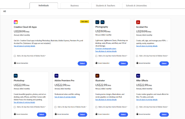This screenshot has height=119, width=185.
Task: Click the lock icon in Photography card
Action: tap(97, 63)
